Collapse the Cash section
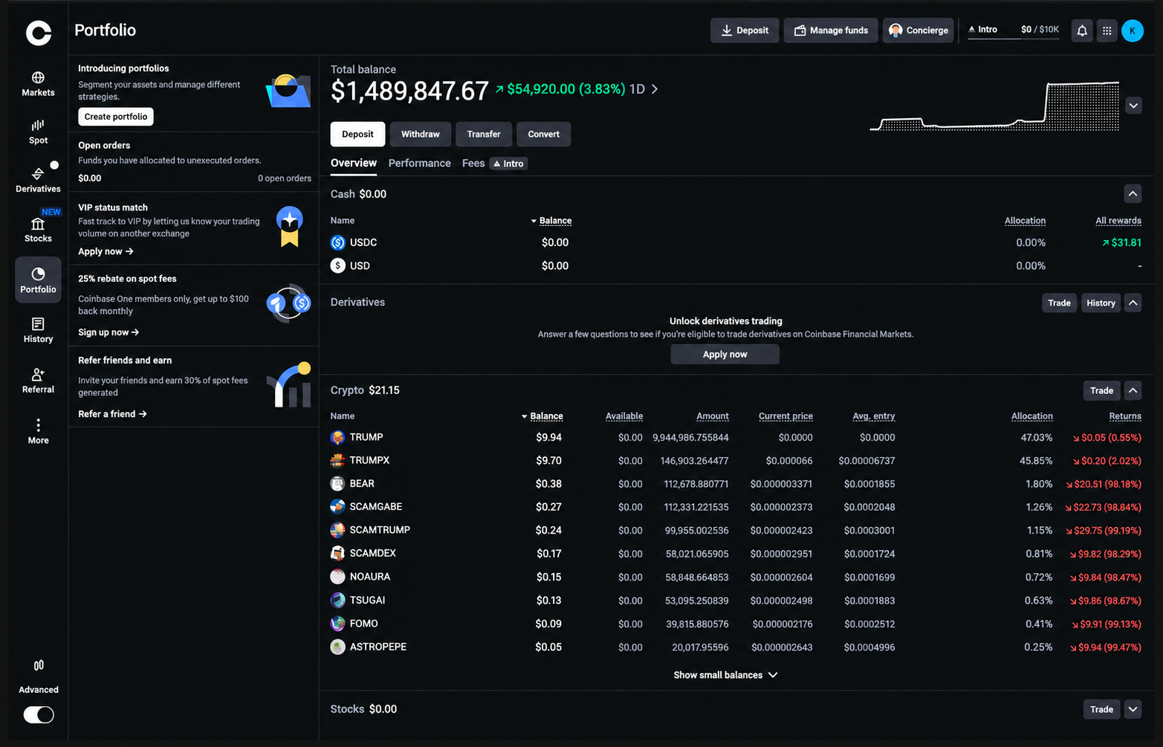Screen dimensions: 1163x747 click(1133, 194)
